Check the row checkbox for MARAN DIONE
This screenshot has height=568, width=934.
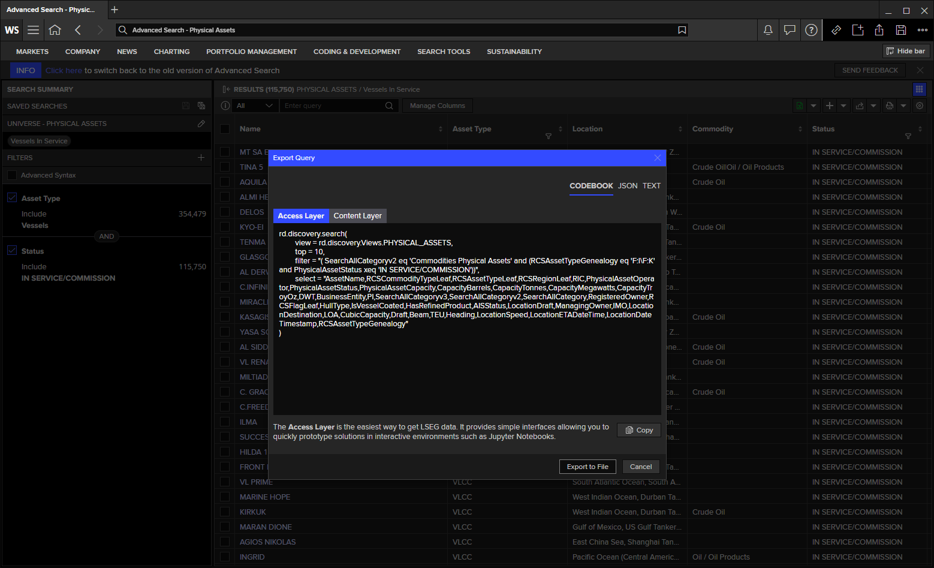[x=225, y=527]
